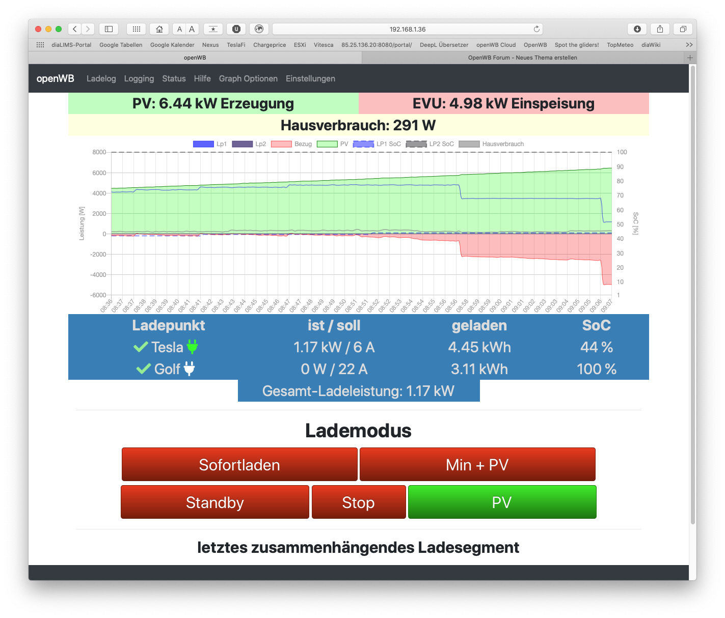
Task: Toggle LP1 SoC series in legend
Action: point(377,144)
